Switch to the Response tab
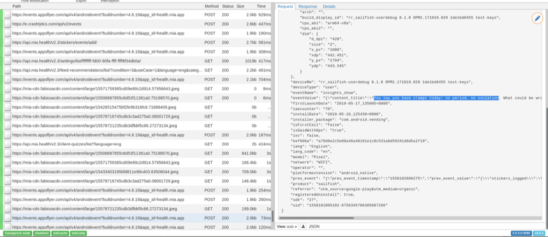548x237 pixels. click(308, 6)
